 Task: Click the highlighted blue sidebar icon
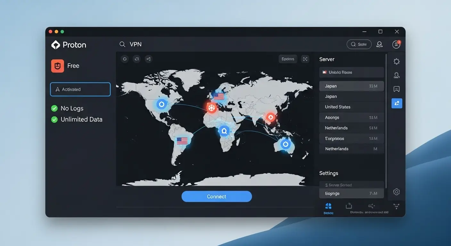[x=397, y=103]
